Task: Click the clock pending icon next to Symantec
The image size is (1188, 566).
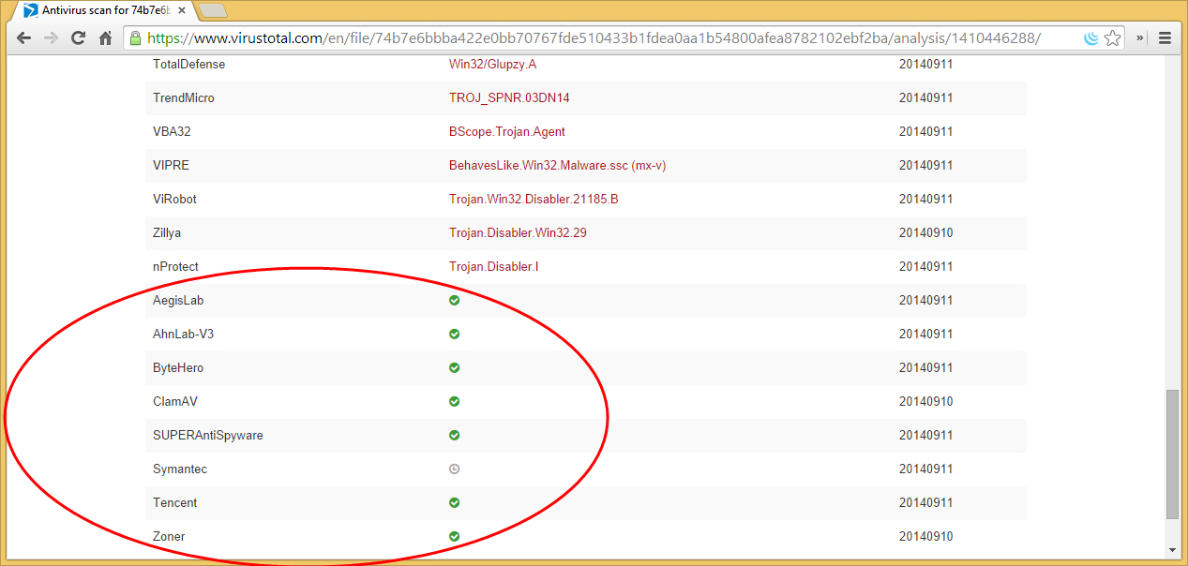Action: point(454,469)
